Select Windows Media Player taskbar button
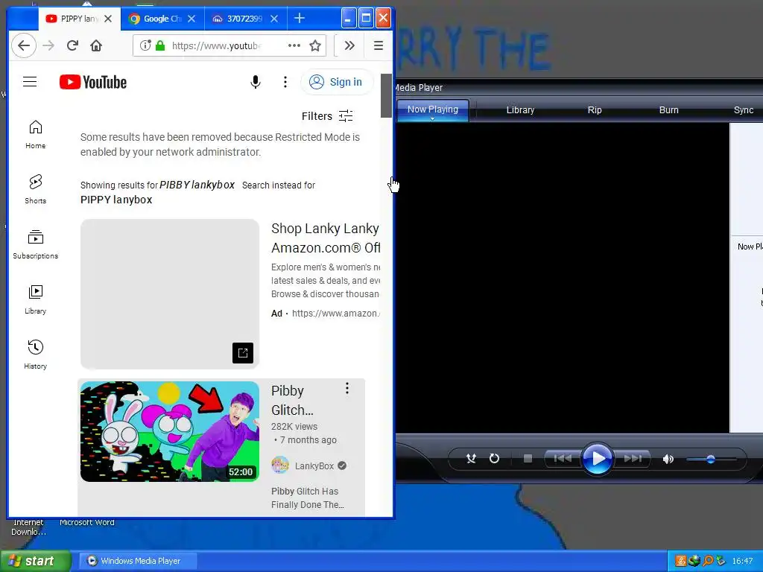The image size is (763, 572). click(x=138, y=561)
